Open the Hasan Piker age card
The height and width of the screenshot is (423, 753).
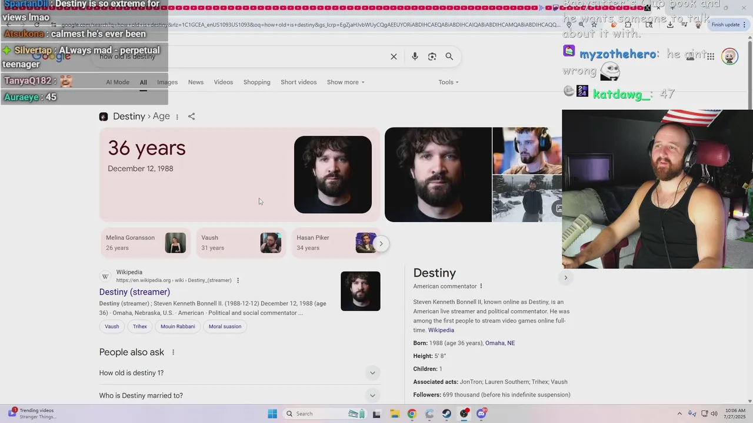[335, 243]
